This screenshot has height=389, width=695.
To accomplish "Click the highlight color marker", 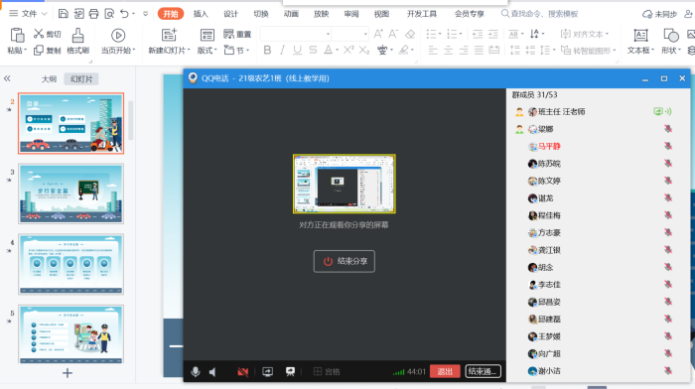I will pos(403,50).
